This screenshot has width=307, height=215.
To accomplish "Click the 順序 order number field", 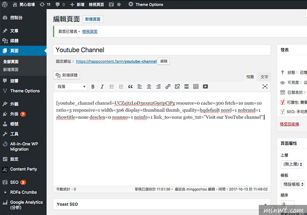I will [287, 204].
